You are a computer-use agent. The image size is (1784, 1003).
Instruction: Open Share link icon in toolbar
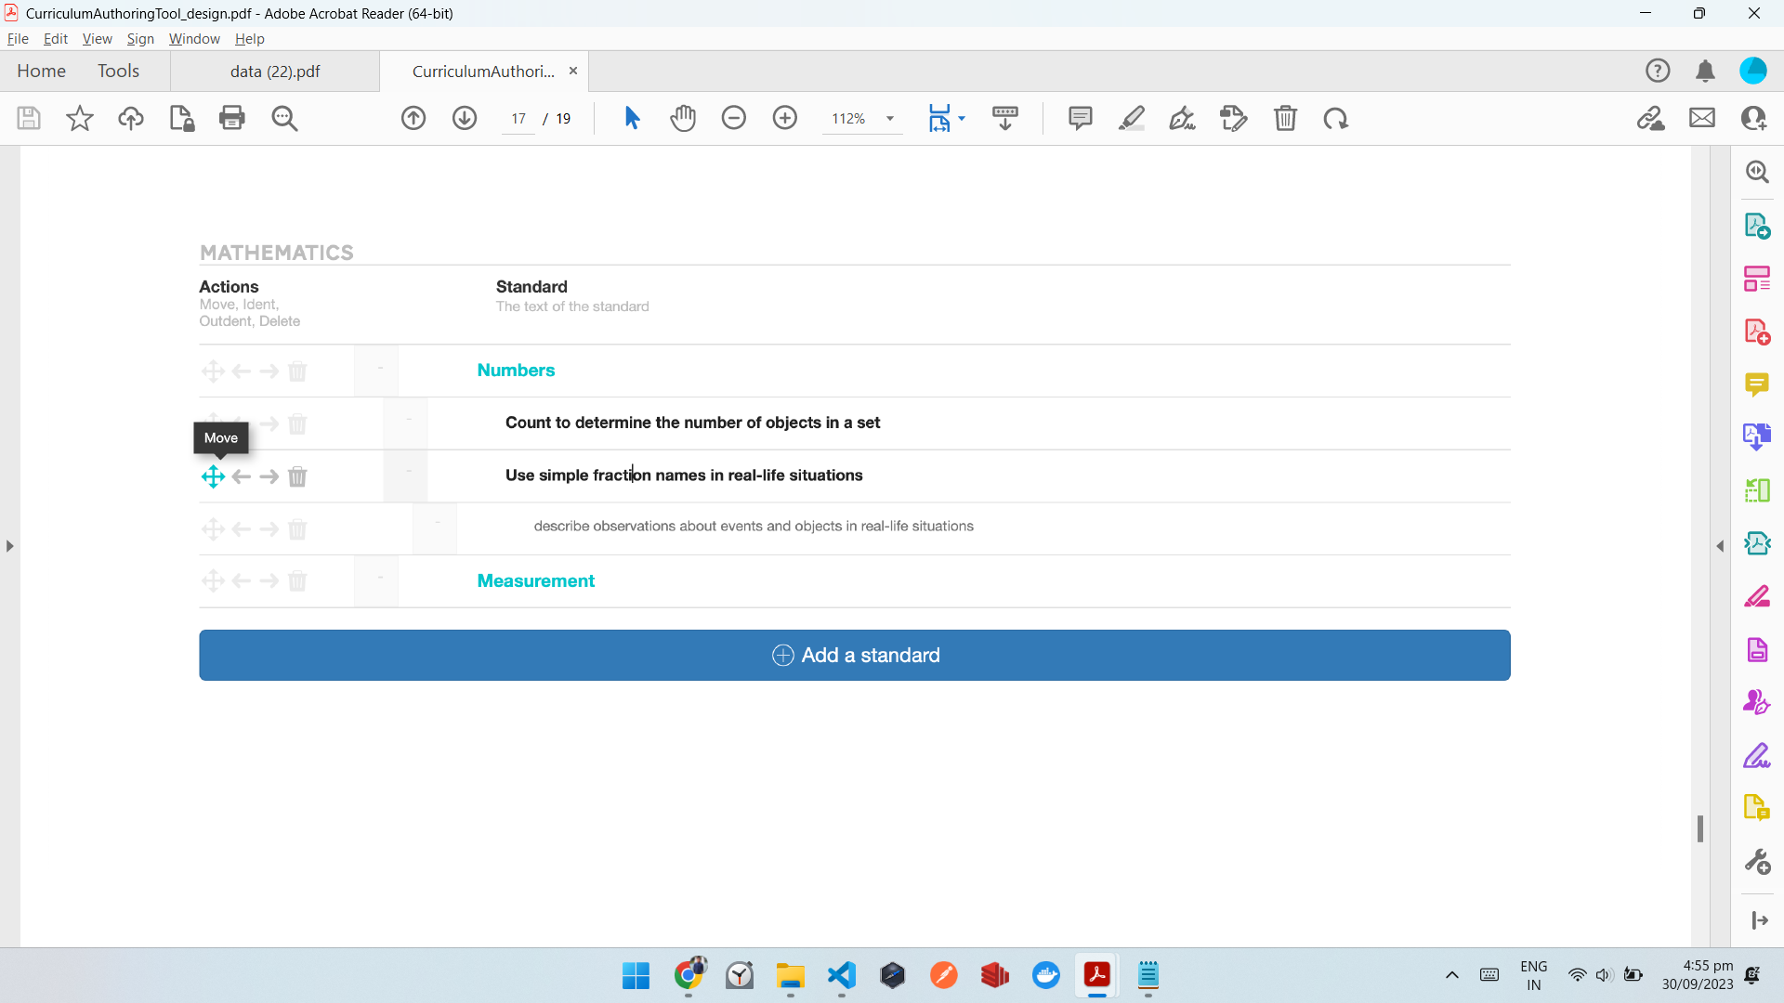tap(1650, 118)
